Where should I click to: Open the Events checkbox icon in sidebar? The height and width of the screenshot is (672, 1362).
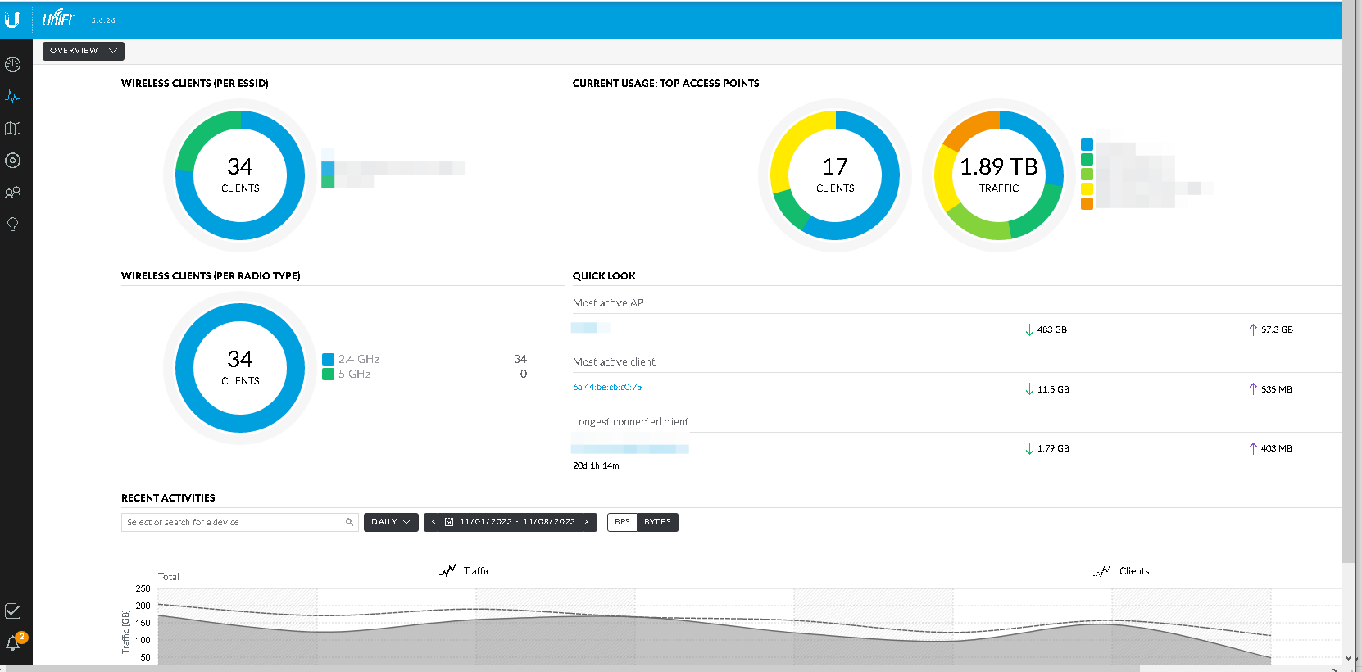[12, 611]
